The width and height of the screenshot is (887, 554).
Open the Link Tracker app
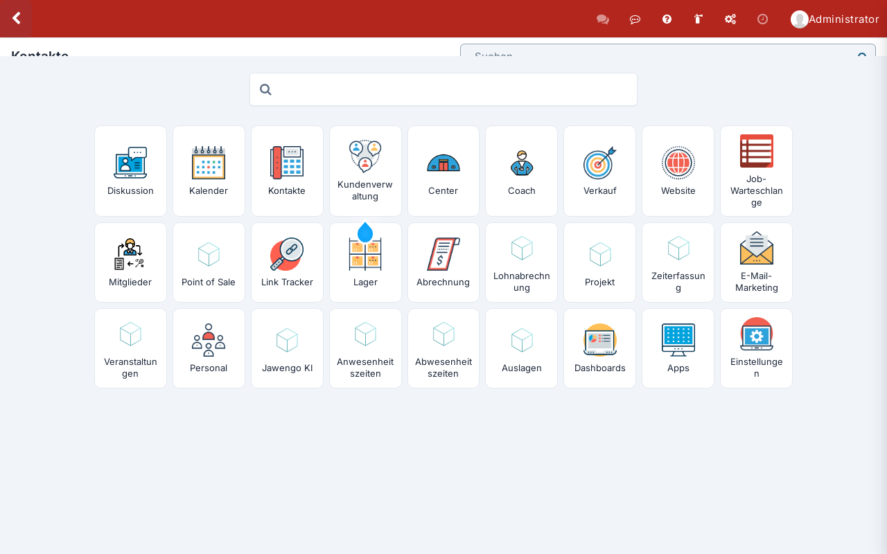287,262
